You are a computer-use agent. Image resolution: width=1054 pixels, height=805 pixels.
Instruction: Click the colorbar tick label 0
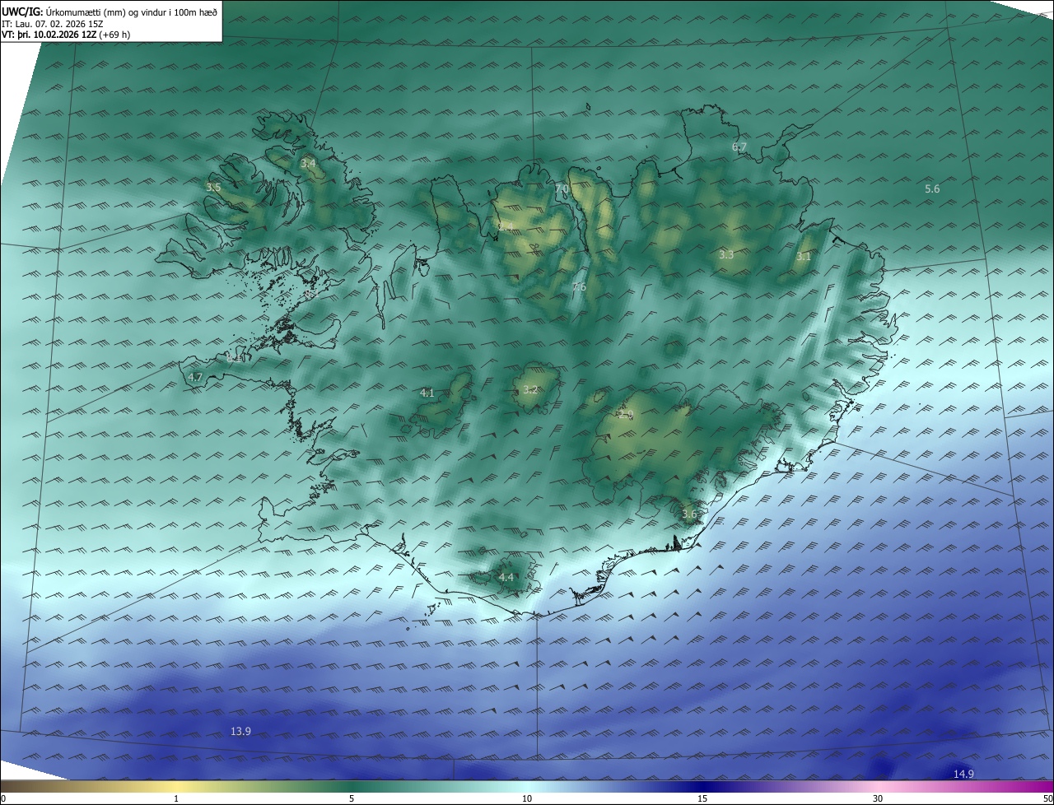coord(3,798)
